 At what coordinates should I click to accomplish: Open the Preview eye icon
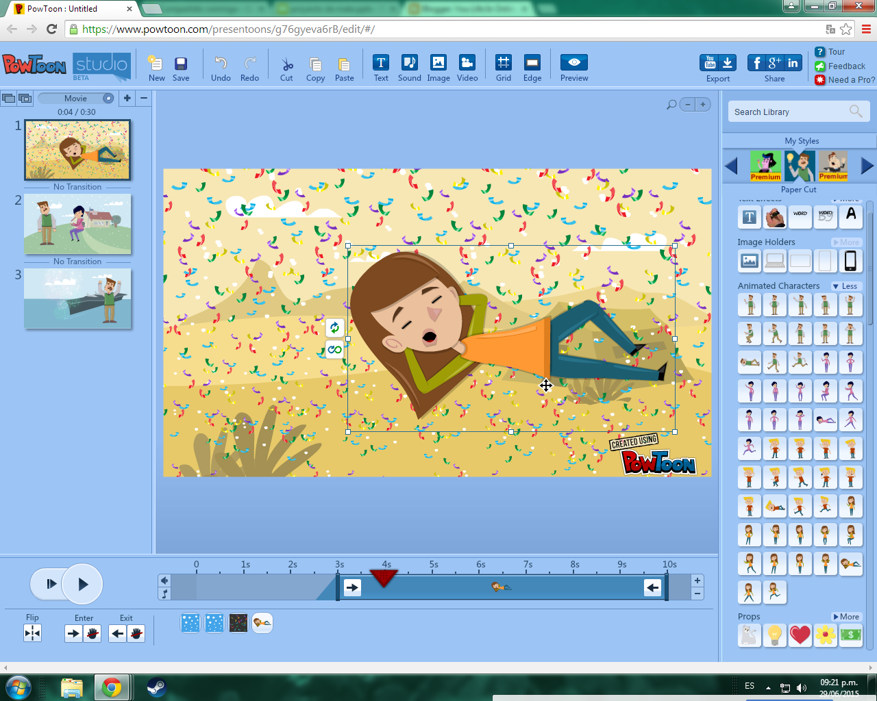(573, 62)
